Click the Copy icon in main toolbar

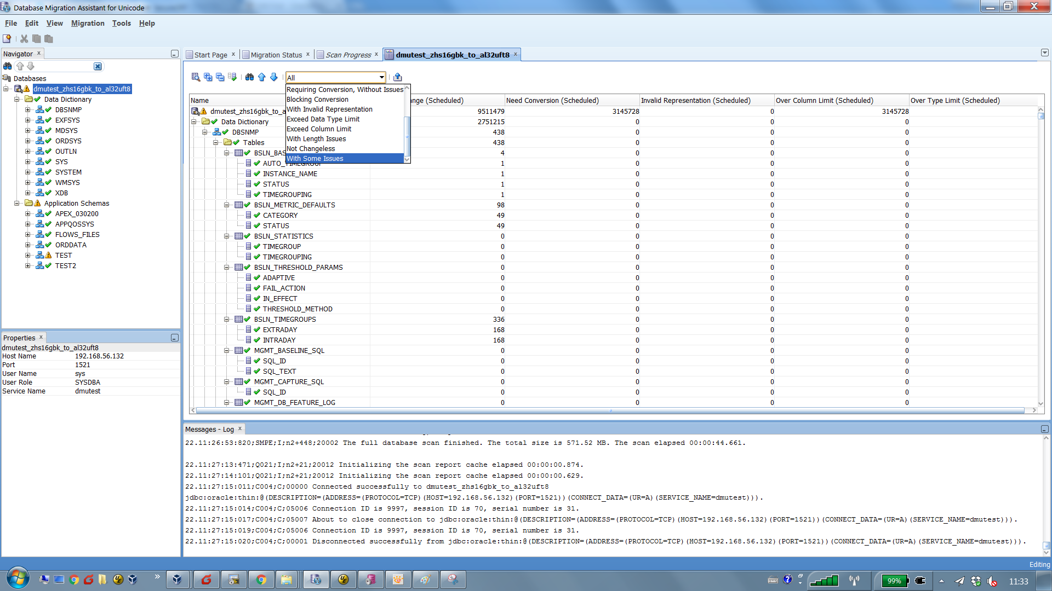click(37, 39)
